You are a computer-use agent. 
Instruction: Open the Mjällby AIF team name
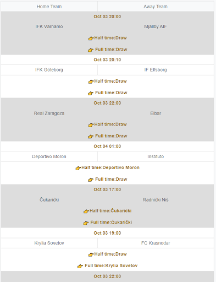pos(156,26)
